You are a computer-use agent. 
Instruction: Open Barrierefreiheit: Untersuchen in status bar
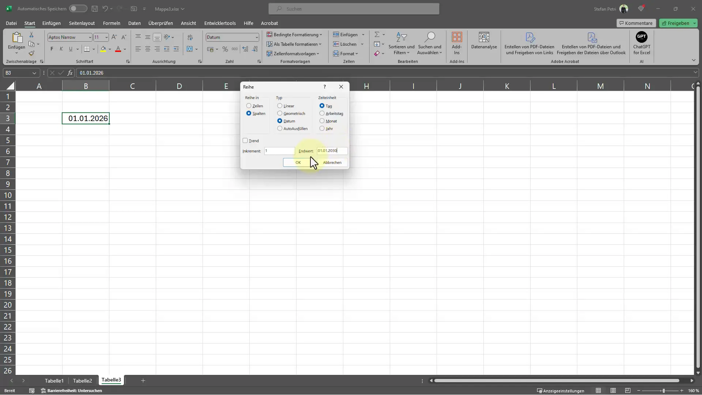(x=72, y=391)
